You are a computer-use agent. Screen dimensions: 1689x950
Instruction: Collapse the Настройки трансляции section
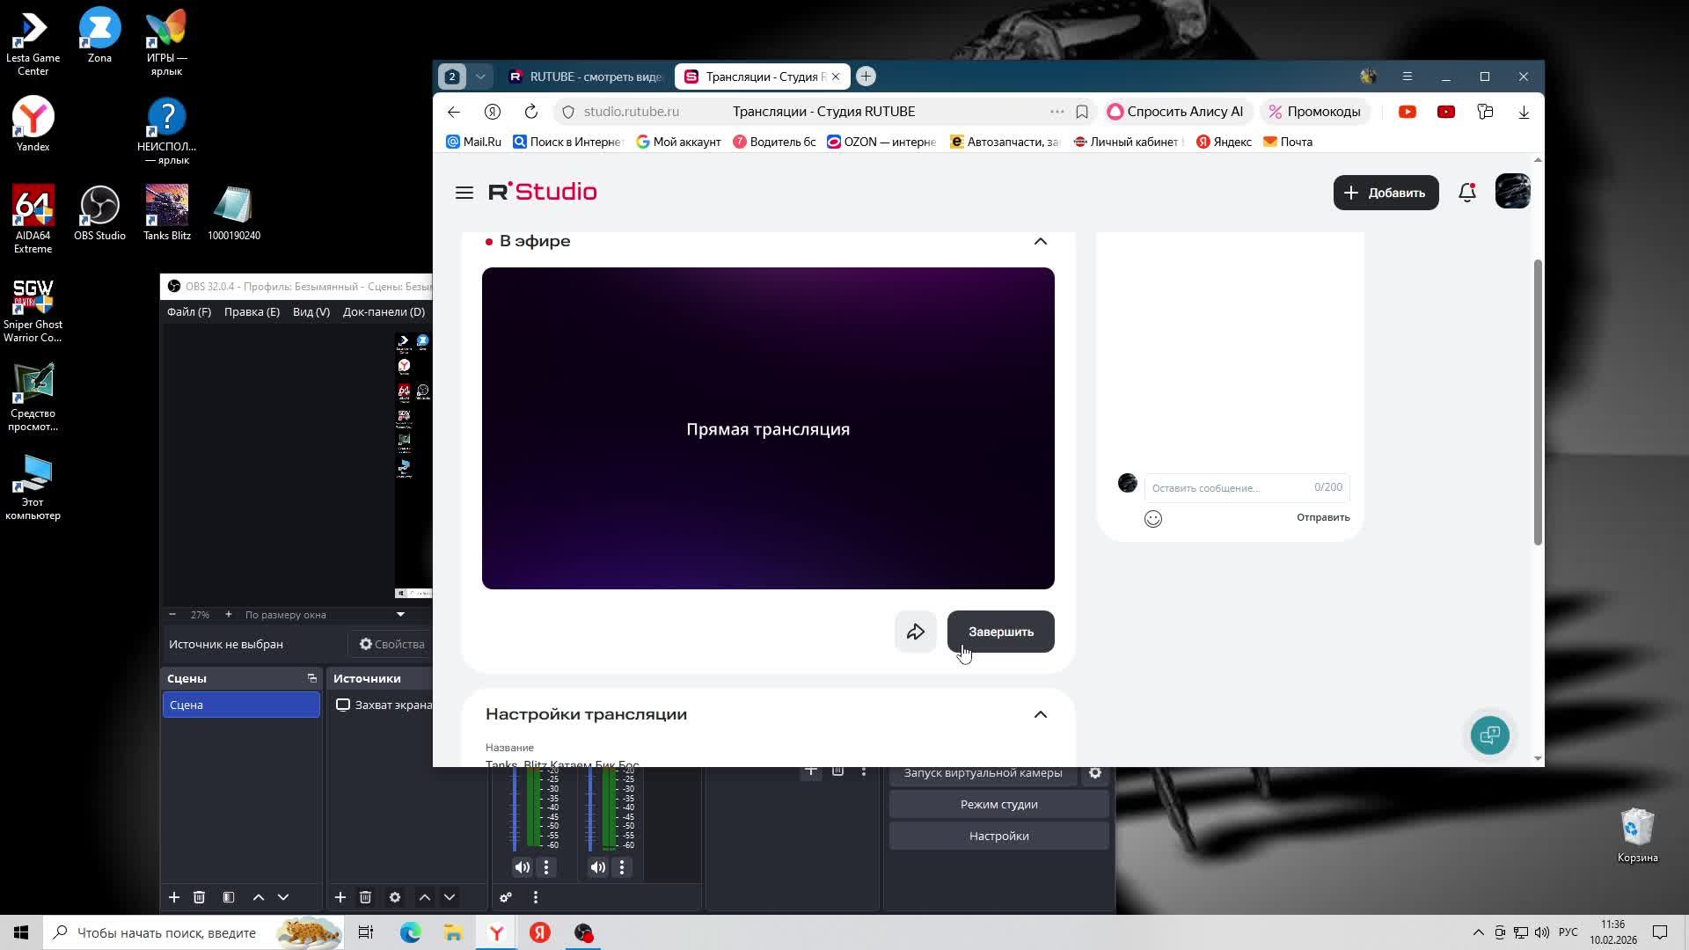(x=1040, y=714)
